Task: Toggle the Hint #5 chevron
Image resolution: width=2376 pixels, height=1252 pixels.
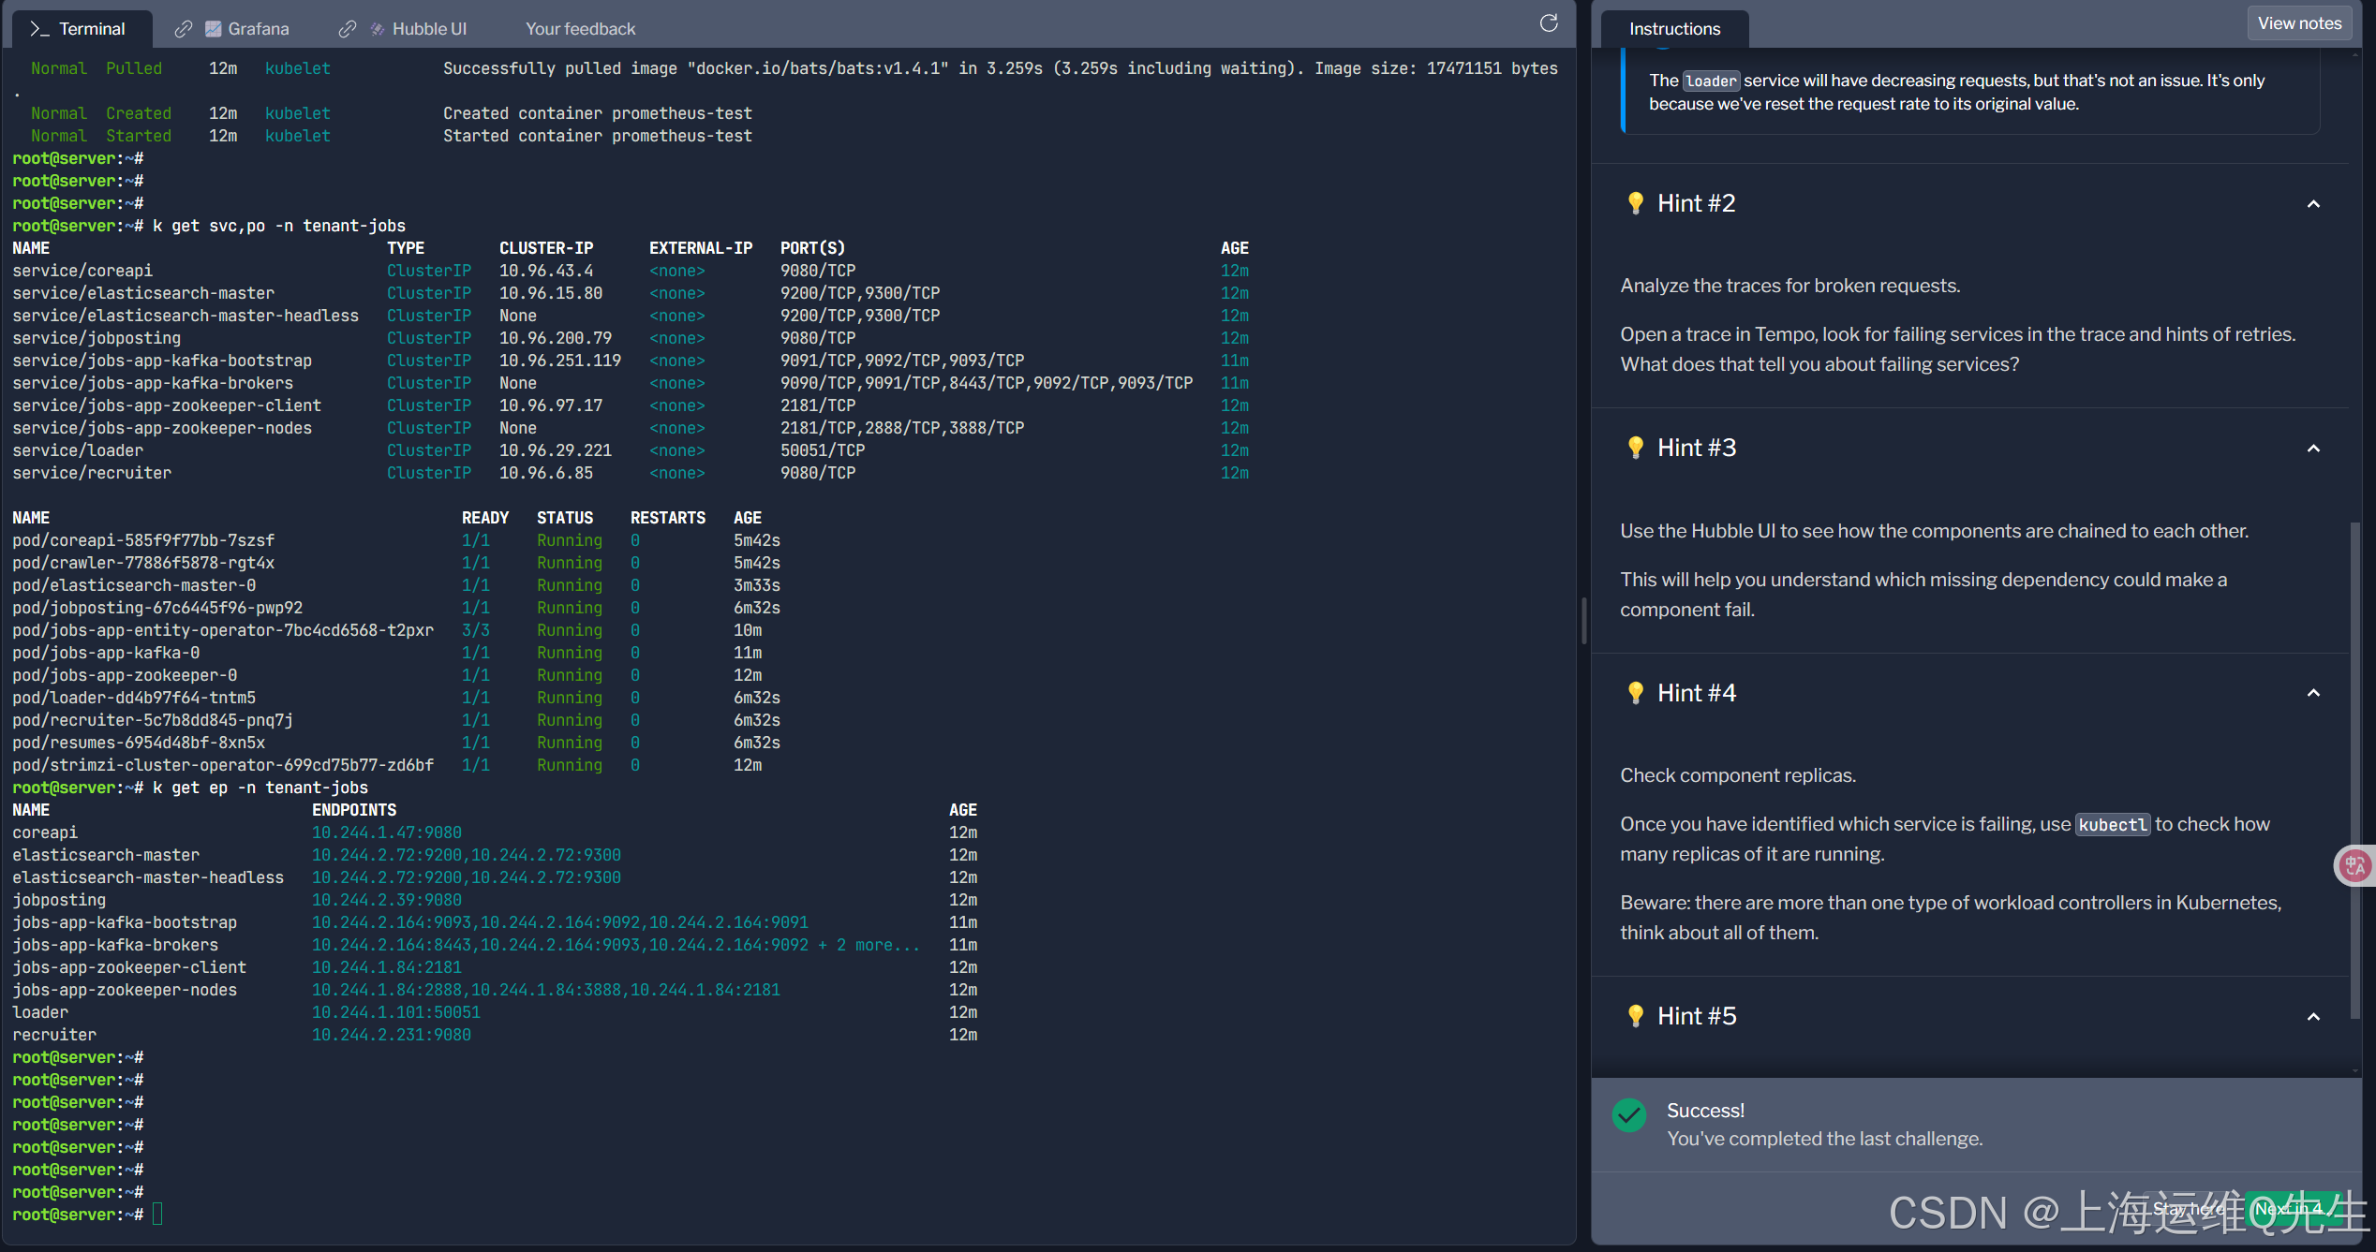Action: pos(2313,1016)
